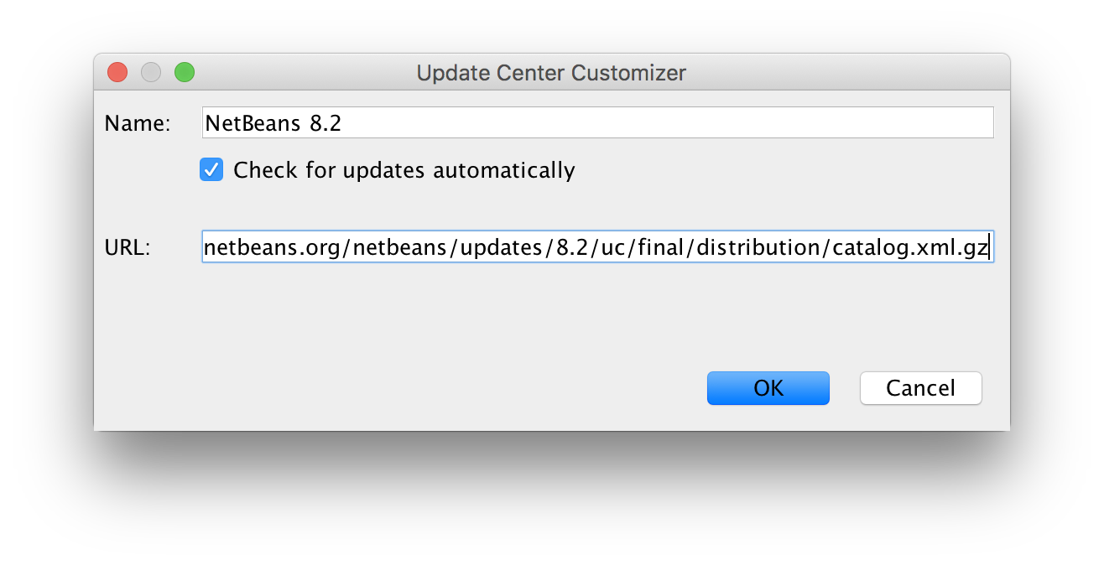1104x565 pixels.
Task: Click the 'Update Center Customizer' title bar
Action: click(x=552, y=73)
